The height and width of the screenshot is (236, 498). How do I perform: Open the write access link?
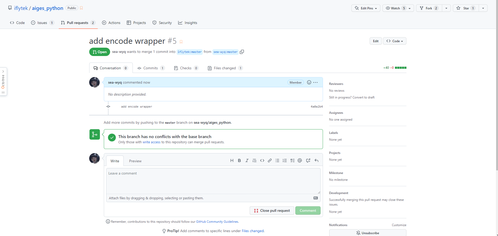151,142
